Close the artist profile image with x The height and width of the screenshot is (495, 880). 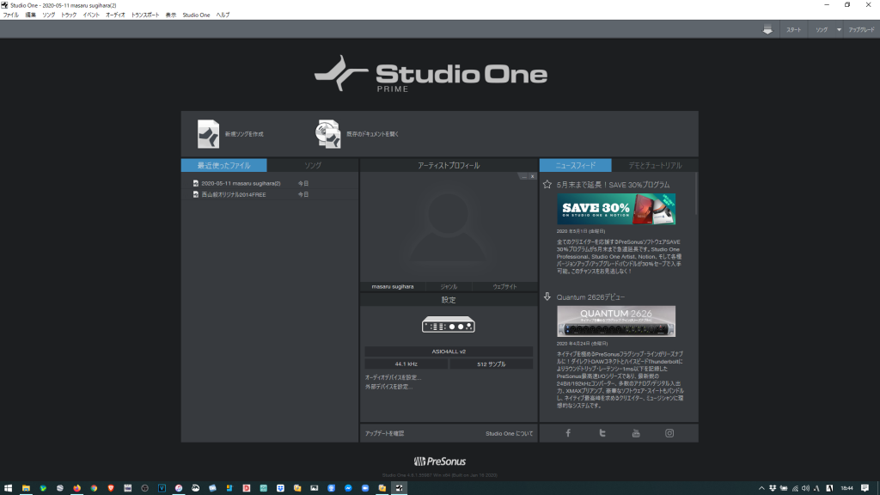(x=533, y=177)
